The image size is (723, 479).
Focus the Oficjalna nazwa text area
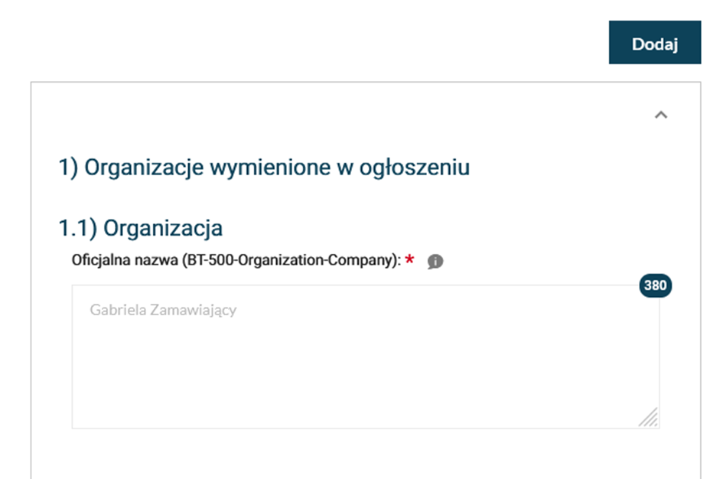[365, 356]
